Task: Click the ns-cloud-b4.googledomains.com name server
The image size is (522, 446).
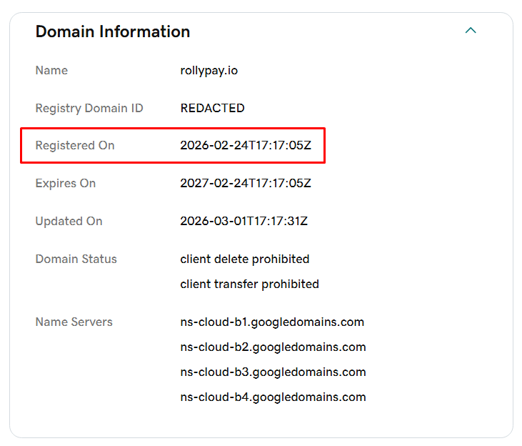Action: pyautogui.click(x=273, y=397)
